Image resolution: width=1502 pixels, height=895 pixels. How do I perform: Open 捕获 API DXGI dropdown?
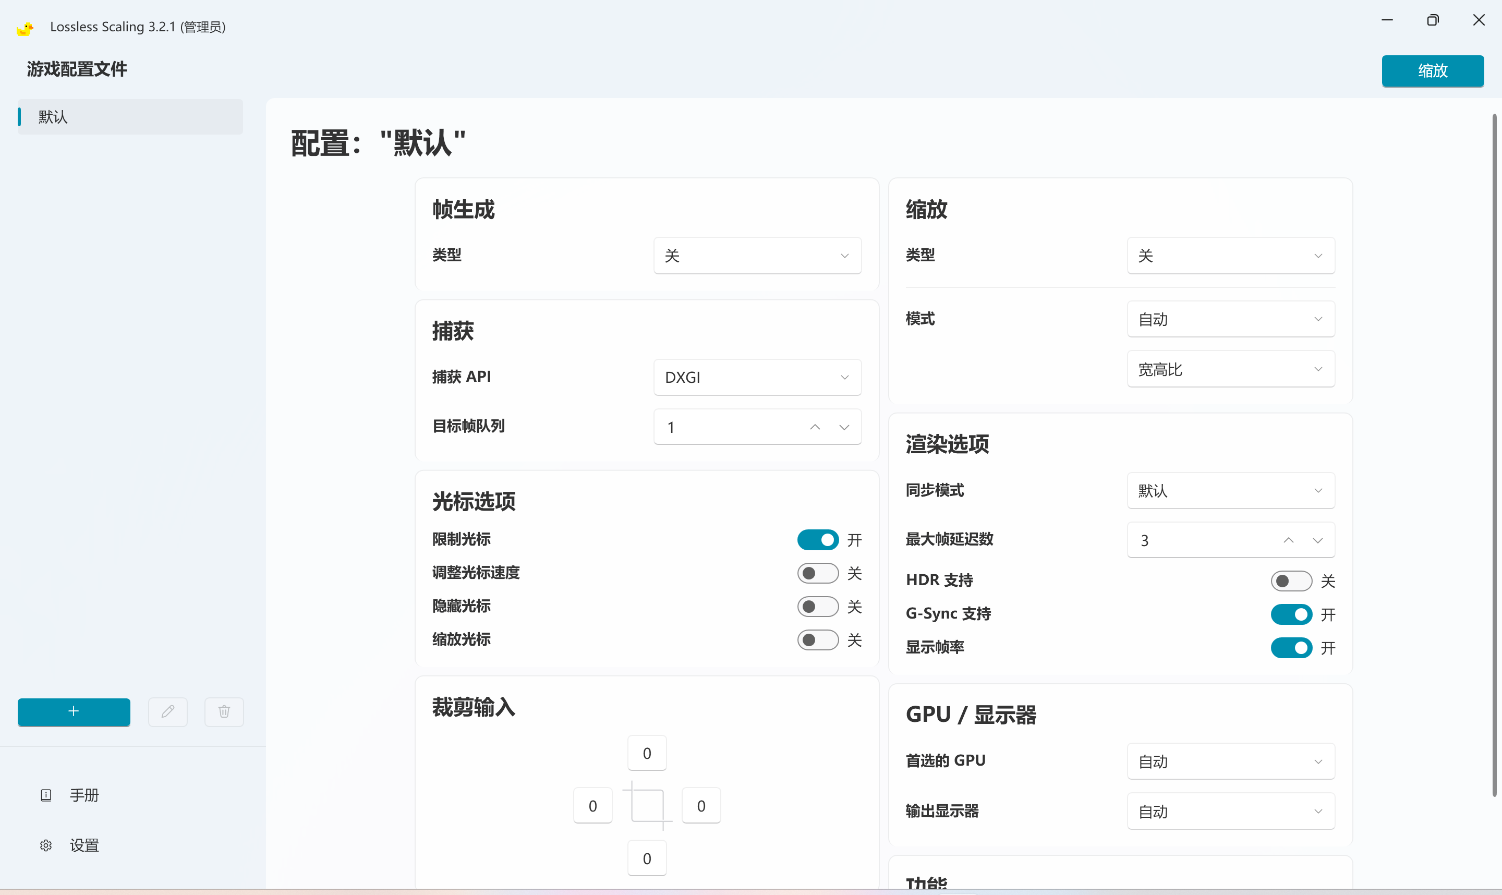point(757,377)
